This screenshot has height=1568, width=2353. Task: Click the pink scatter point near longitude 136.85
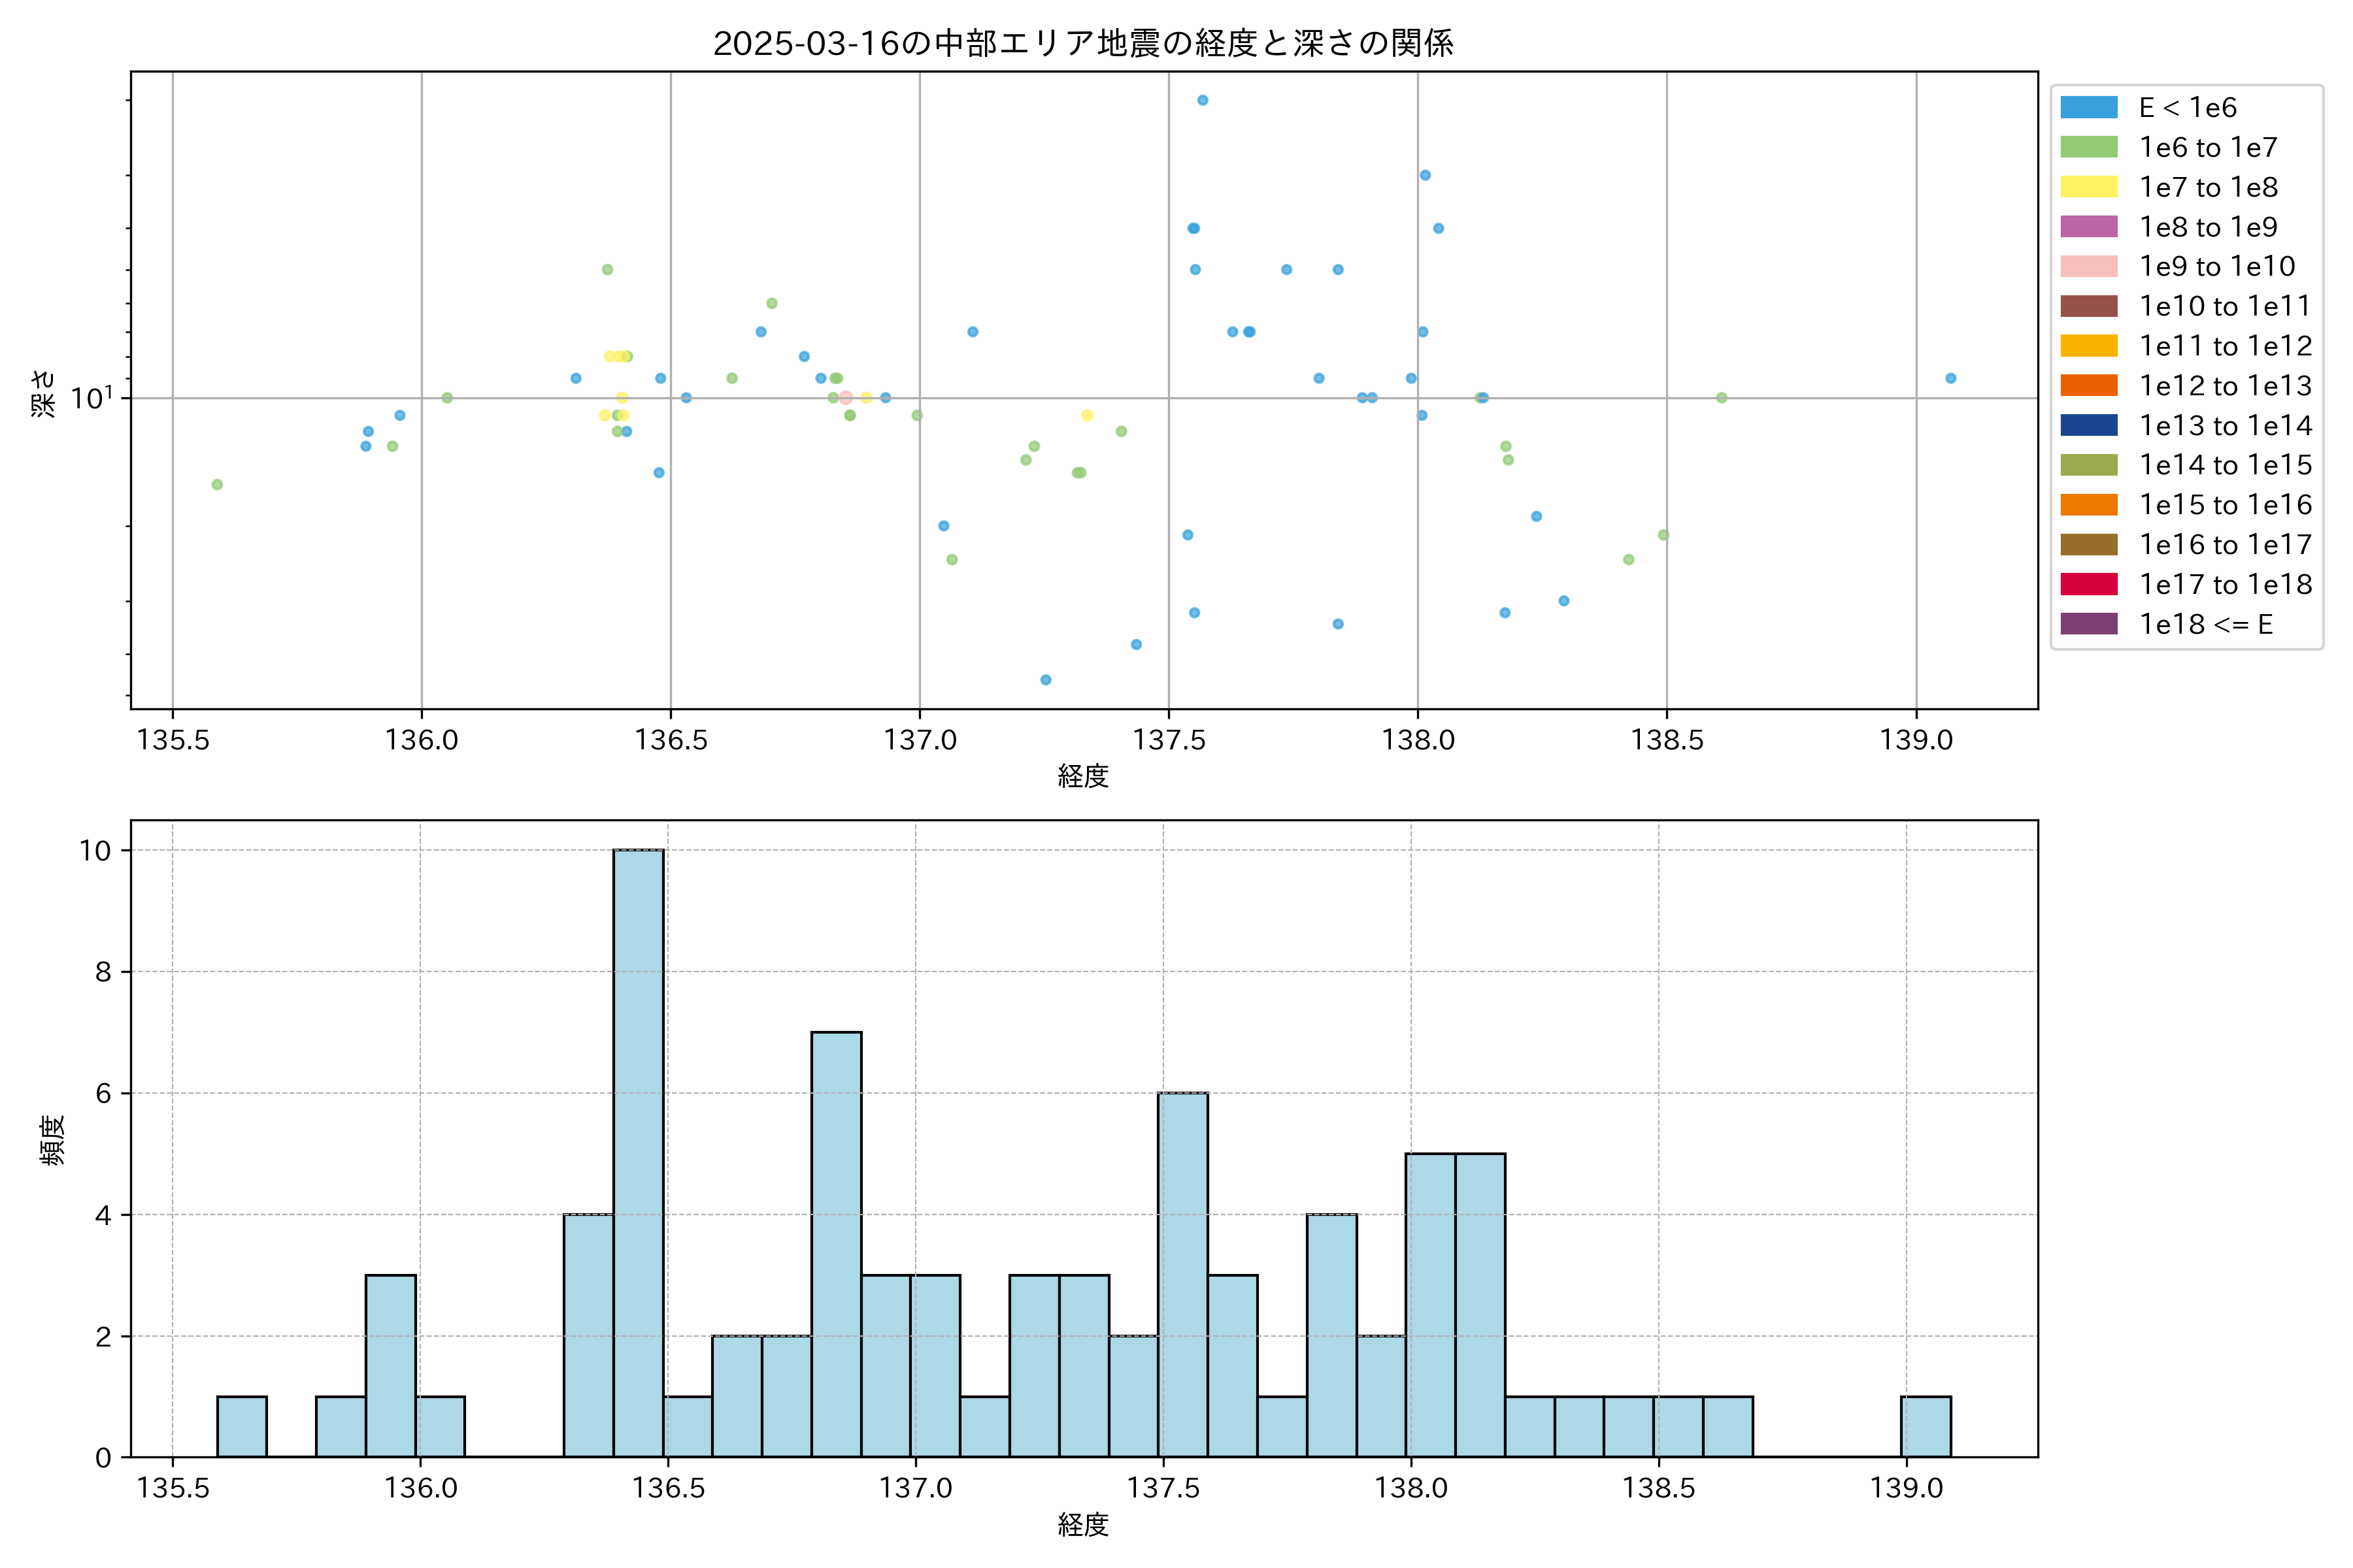(x=845, y=398)
